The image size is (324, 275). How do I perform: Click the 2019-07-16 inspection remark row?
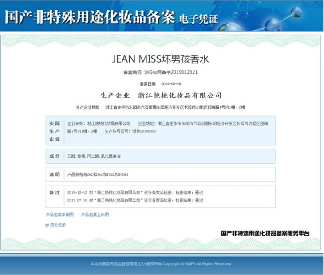(135, 200)
